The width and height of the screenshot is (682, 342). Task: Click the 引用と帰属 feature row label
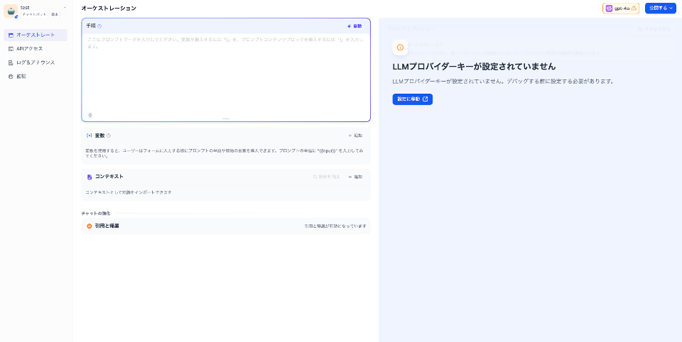(x=107, y=226)
